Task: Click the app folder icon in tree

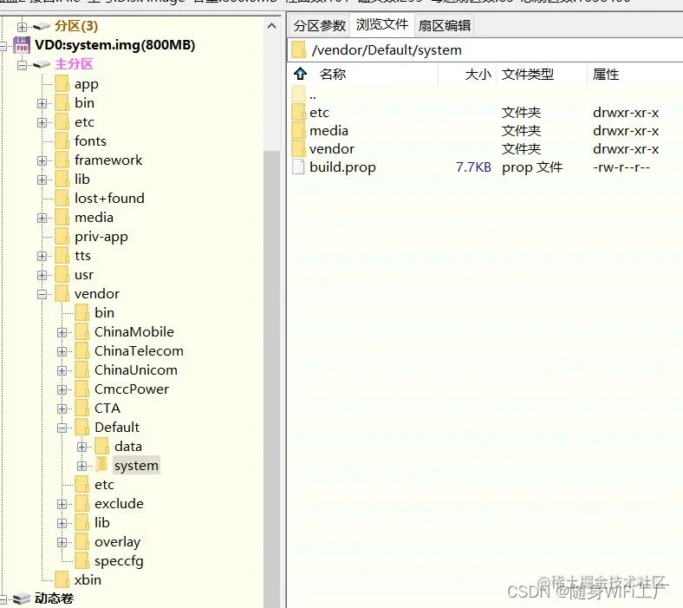Action: tap(62, 83)
